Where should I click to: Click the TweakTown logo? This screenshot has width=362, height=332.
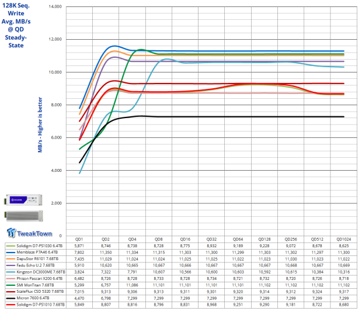[x=29, y=233]
